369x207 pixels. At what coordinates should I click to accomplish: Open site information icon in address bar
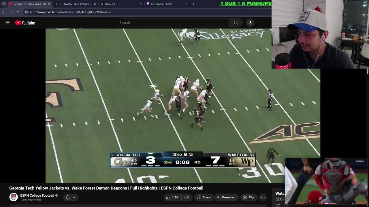pyautogui.click(x=26, y=12)
